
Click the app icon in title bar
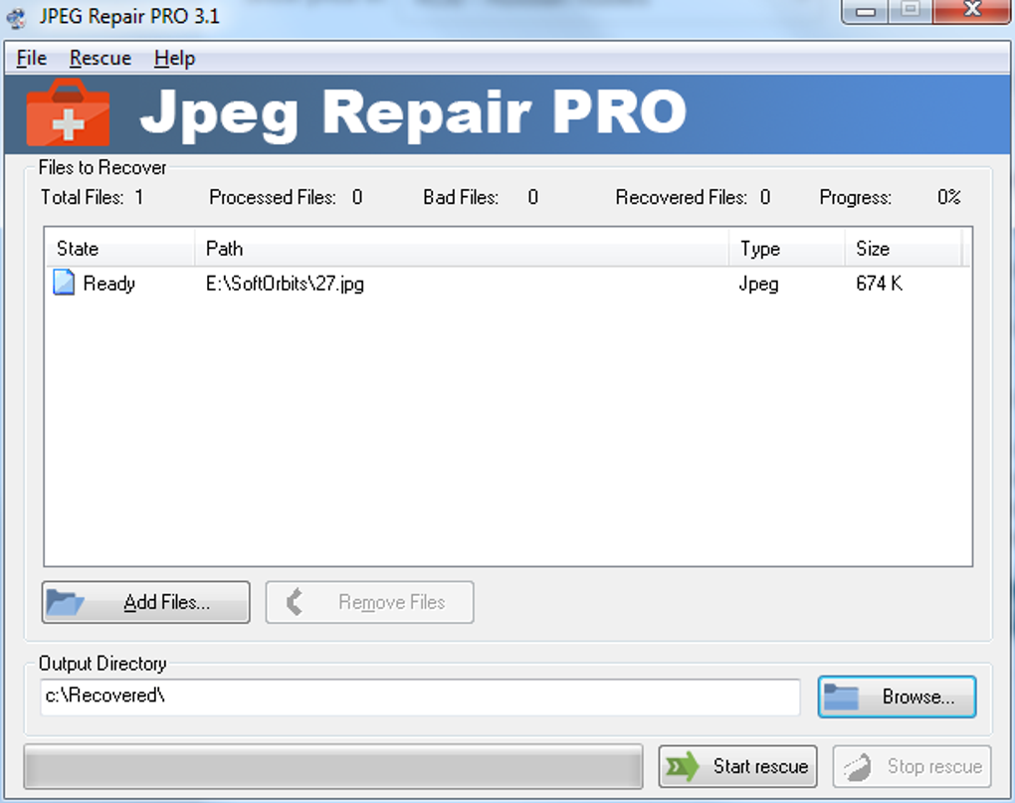pos(16,17)
